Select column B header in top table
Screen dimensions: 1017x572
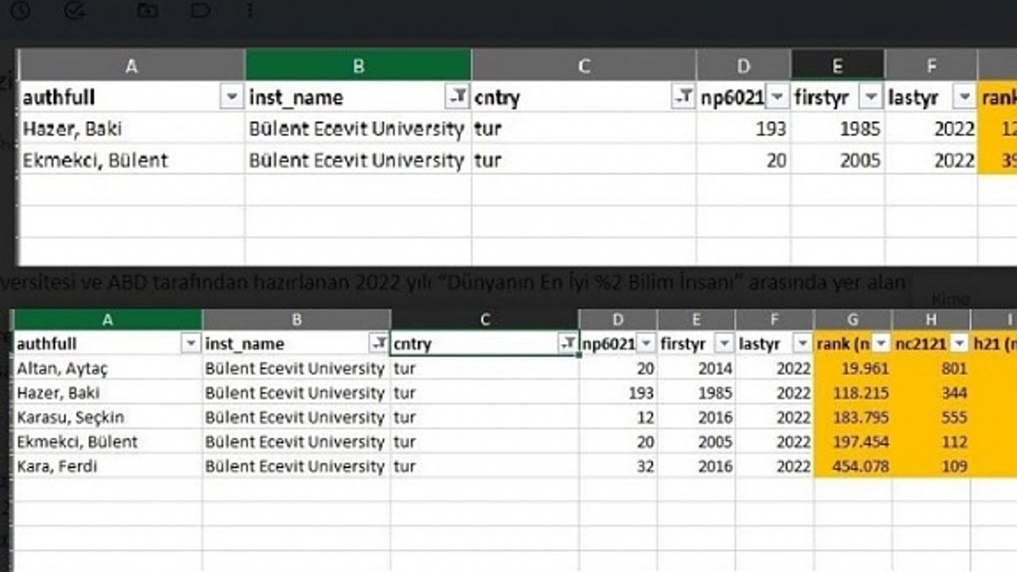[358, 65]
